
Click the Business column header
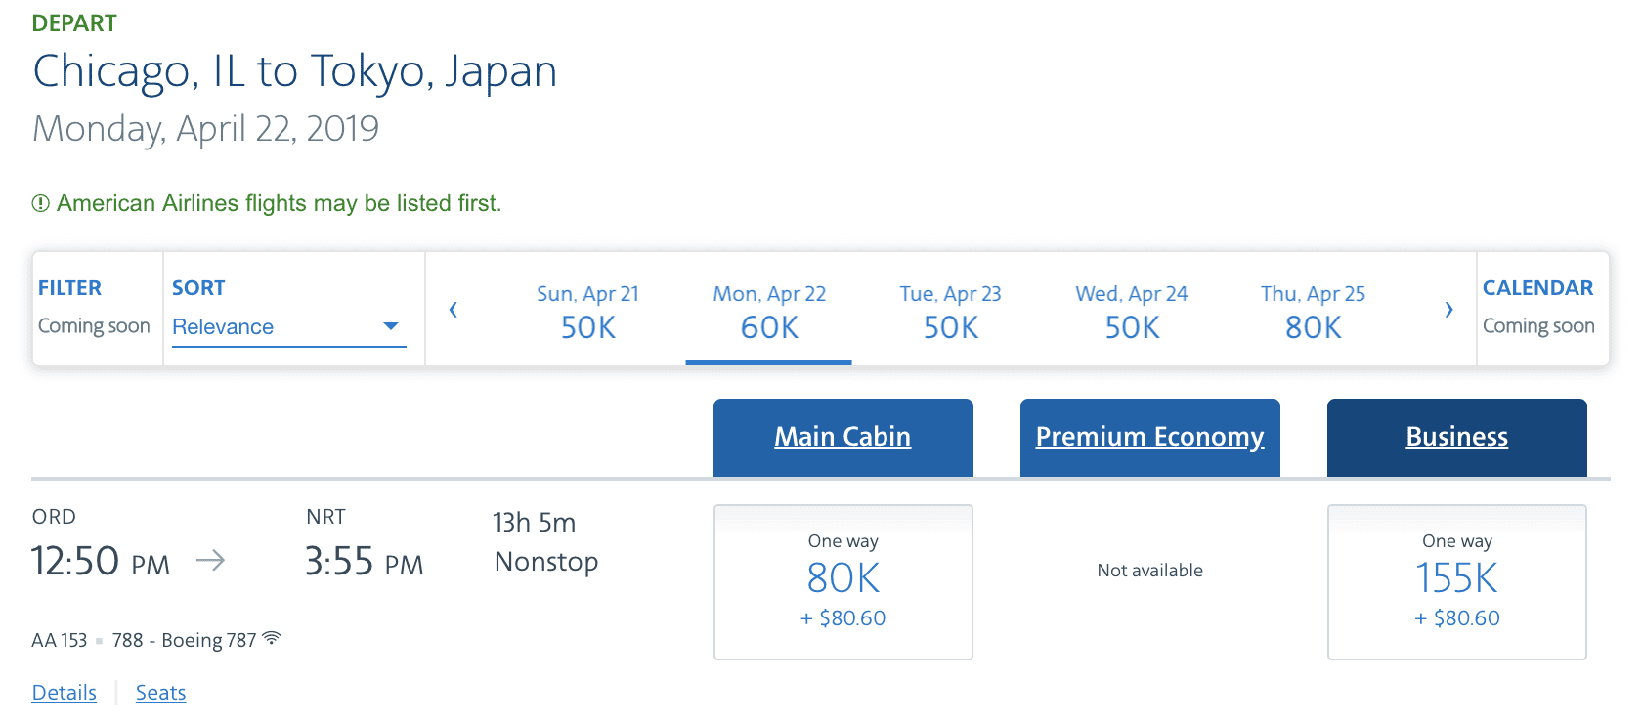coord(1456,437)
